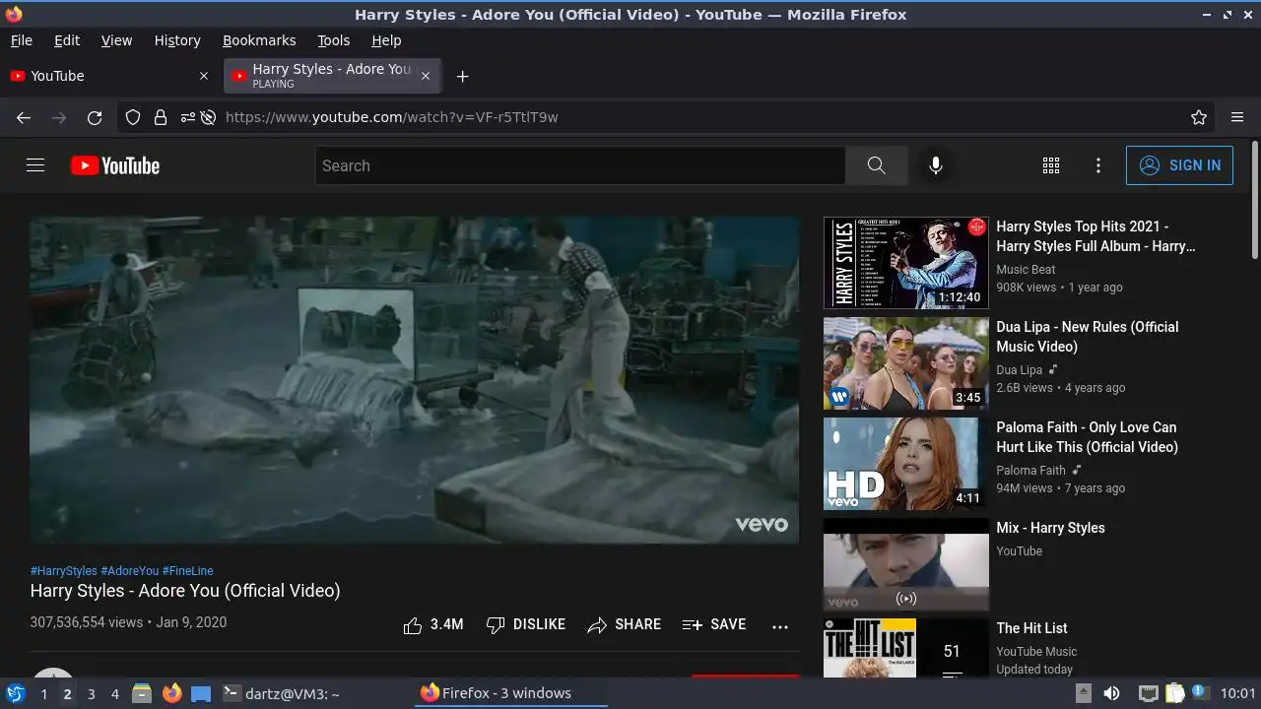This screenshot has width=1261, height=709.
Task: Click the SIGN IN button
Action: click(1179, 165)
